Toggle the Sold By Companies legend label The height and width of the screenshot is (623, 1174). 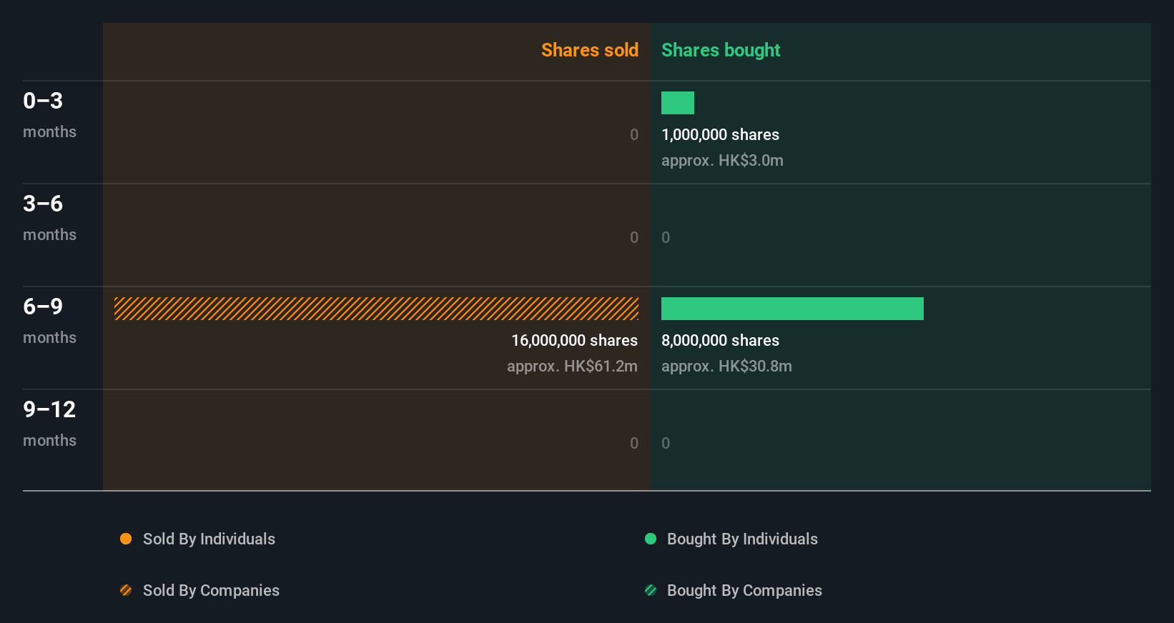(211, 591)
